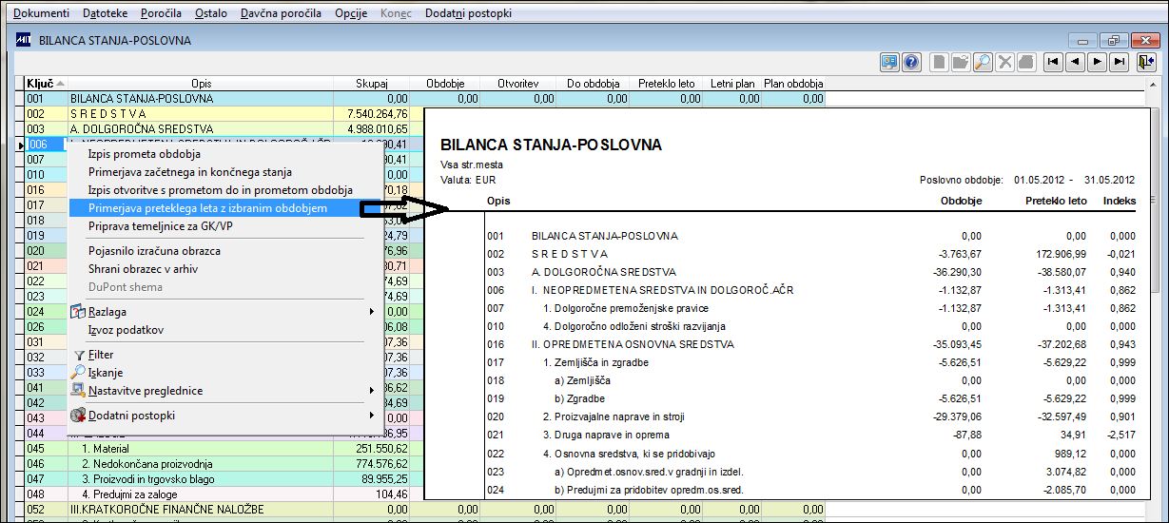Open help with the question mark icon
1169x523 pixels.
coord(911,61)
